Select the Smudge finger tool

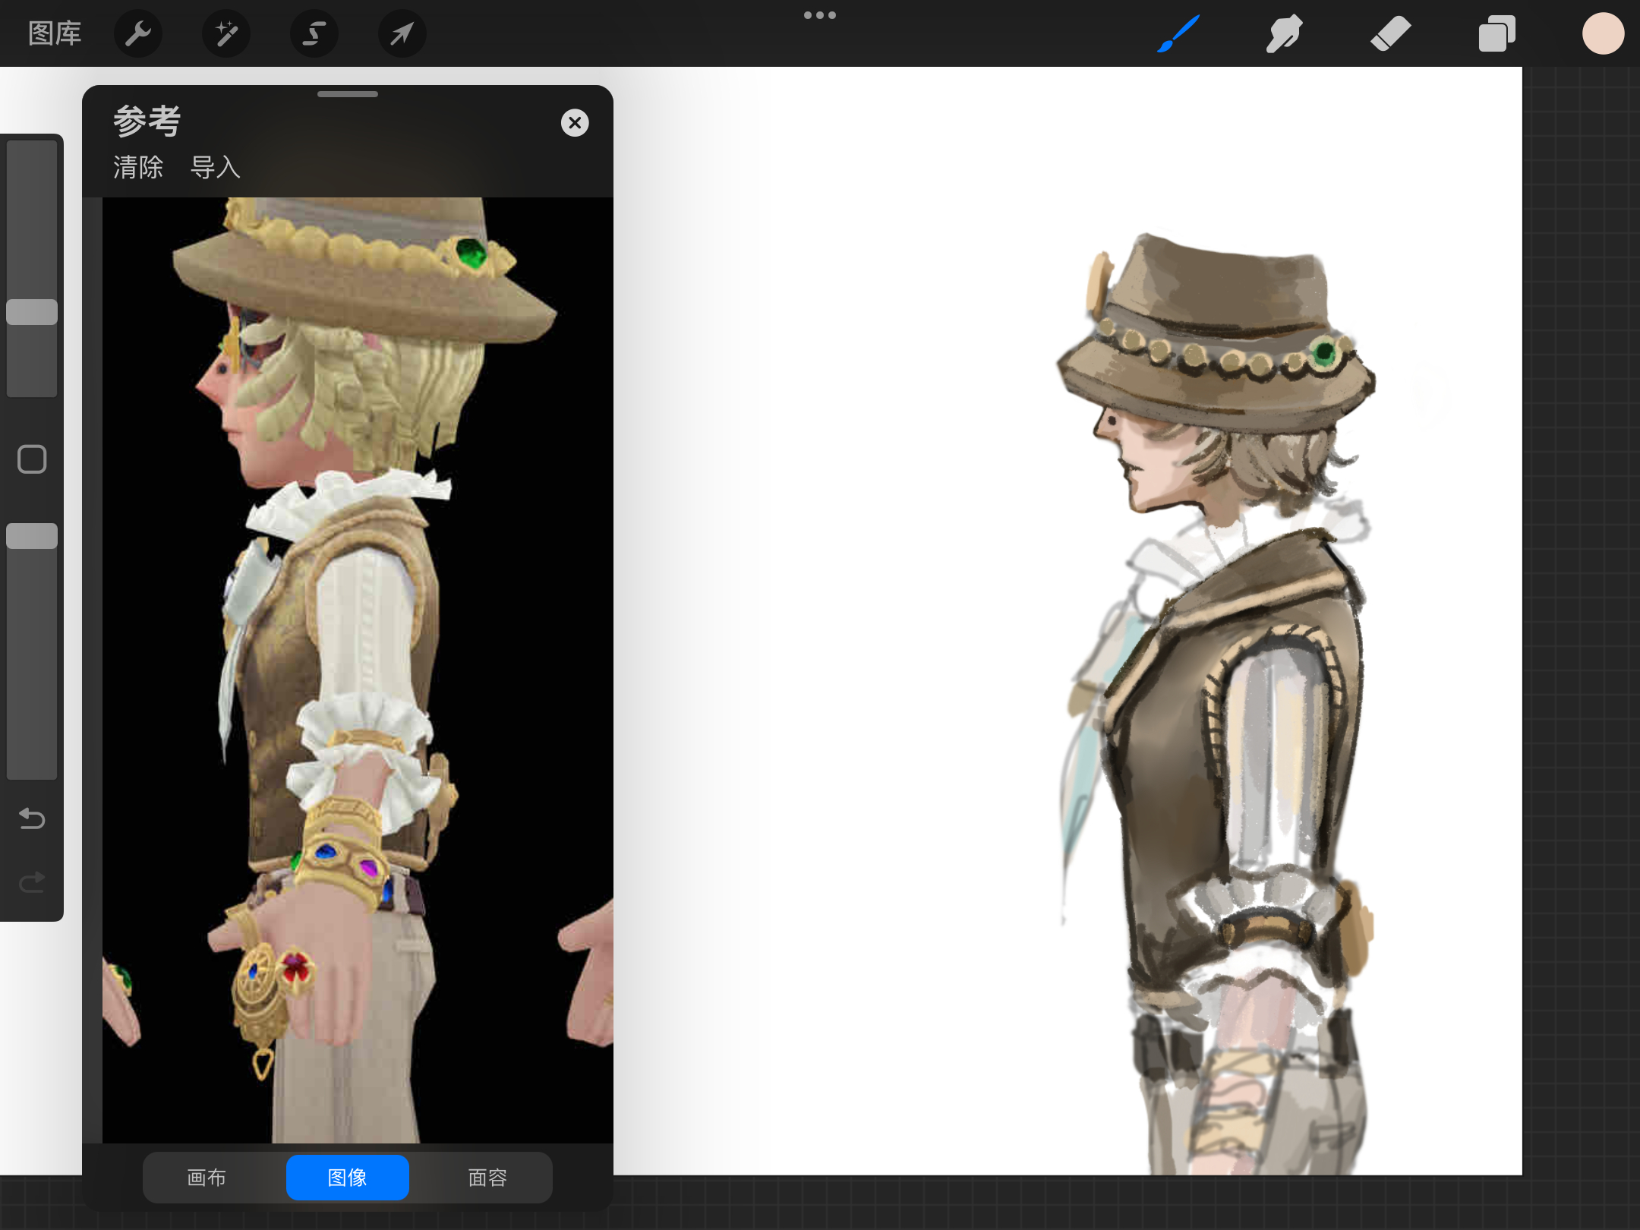click(x=1284, y=33)
